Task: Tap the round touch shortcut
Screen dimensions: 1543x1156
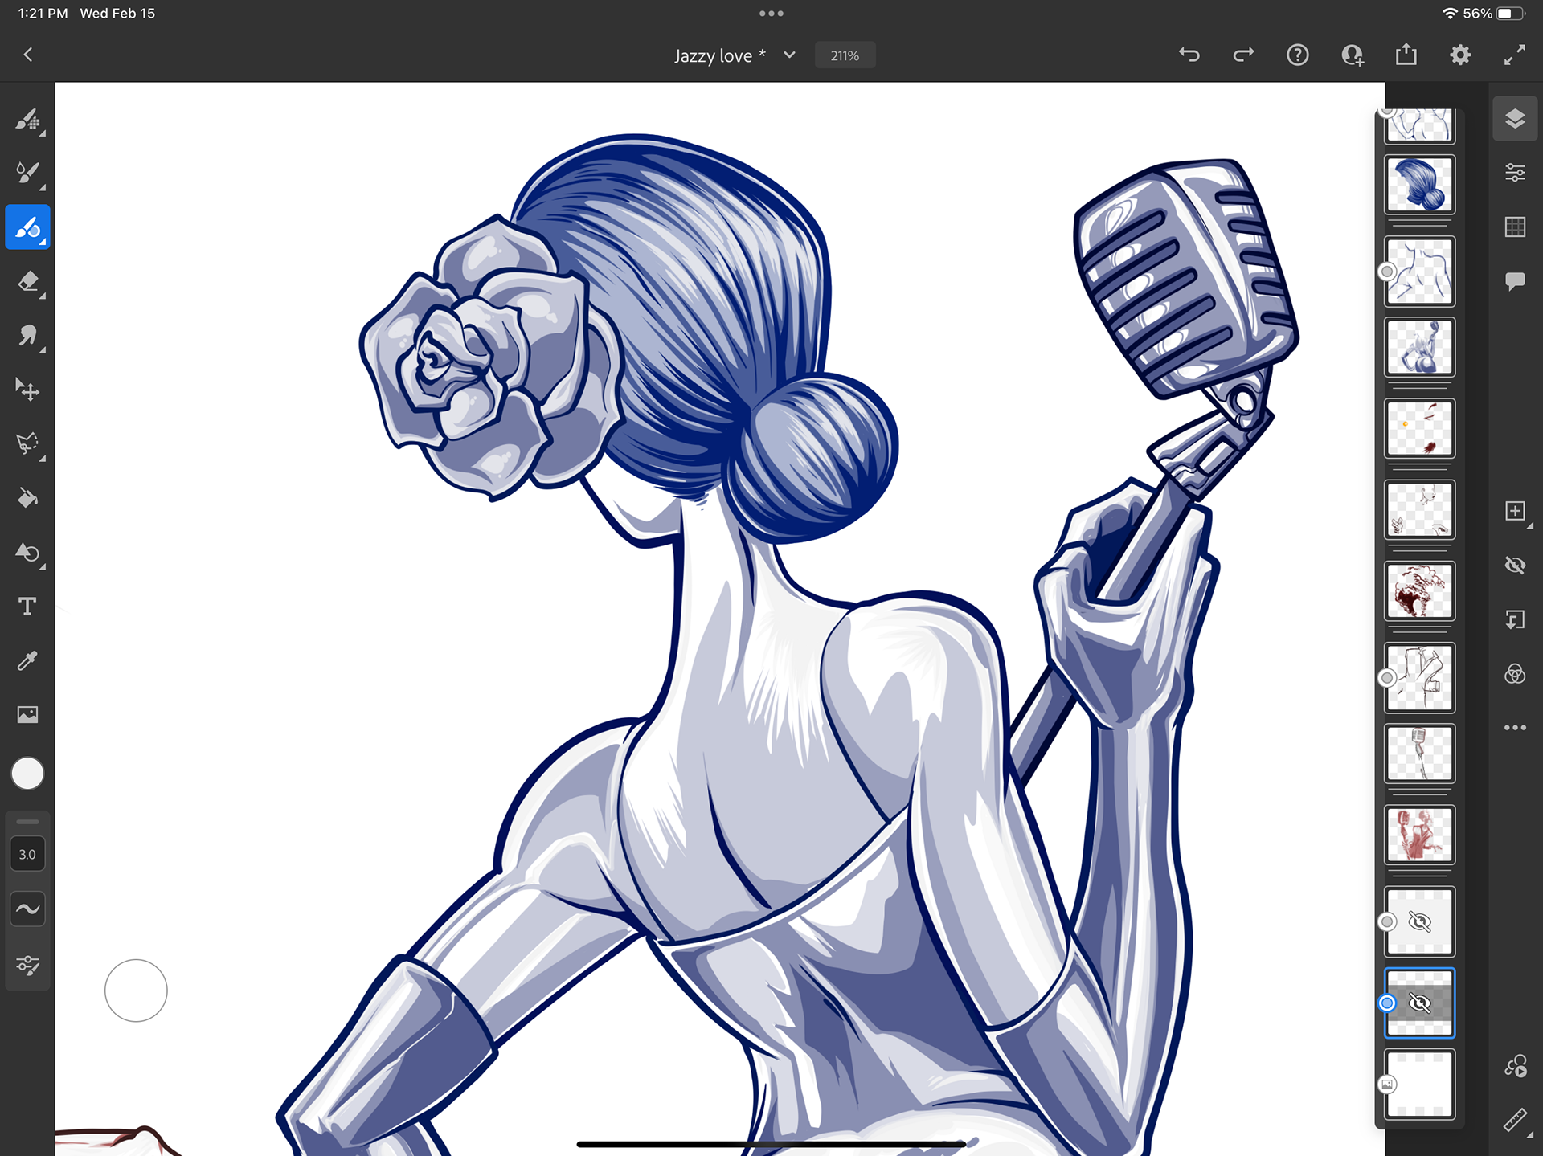Action: click(136, 991)
